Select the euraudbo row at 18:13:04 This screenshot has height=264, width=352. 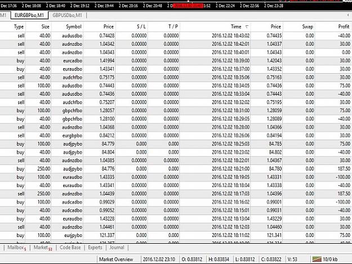click(176, 218)
